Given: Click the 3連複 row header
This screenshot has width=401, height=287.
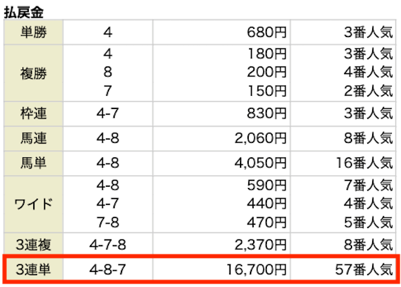Looking at the screenshot, I should pos(33,244).
